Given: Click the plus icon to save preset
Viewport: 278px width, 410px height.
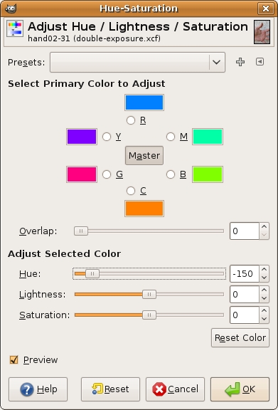Looking at the screenshot, I should click(240, 62).
